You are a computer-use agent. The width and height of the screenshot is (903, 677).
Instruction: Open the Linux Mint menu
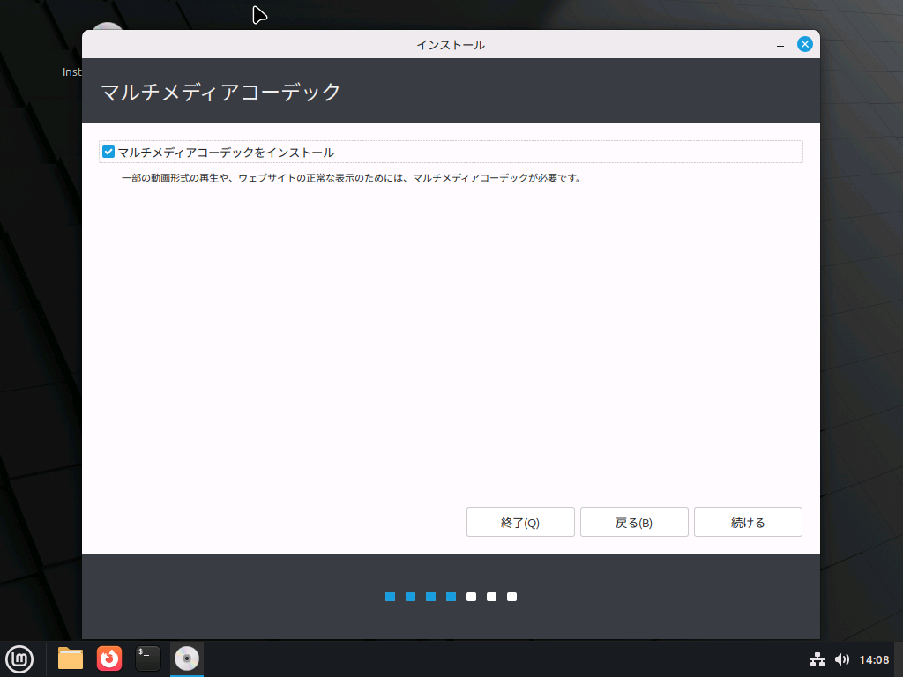(19, 658)
